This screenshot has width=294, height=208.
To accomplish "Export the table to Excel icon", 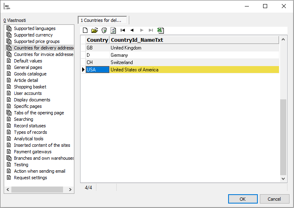I will pos(161,30).
